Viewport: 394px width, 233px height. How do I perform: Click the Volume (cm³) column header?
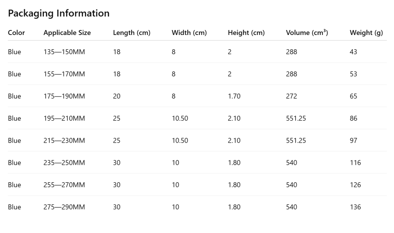tap(307, 33)
